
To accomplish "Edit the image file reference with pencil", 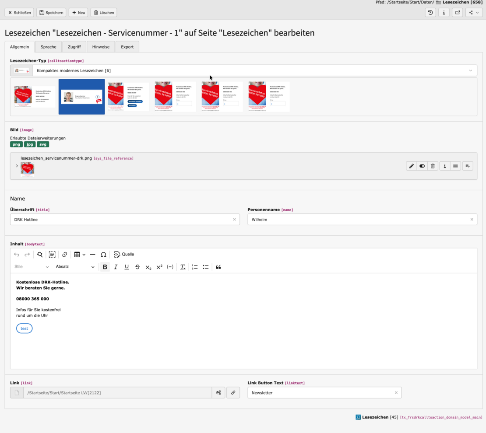I will (x=411, y=166).
